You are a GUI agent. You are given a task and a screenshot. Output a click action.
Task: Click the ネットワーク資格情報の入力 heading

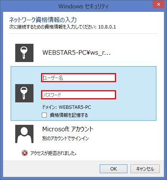(x=43, y=20)
